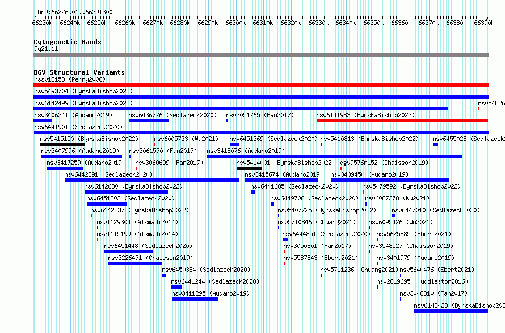This screenshot has height=333, width=505.
Task: Select the nsv6142680 (ByrskaBishop2022) label
Action: [133, 186]
